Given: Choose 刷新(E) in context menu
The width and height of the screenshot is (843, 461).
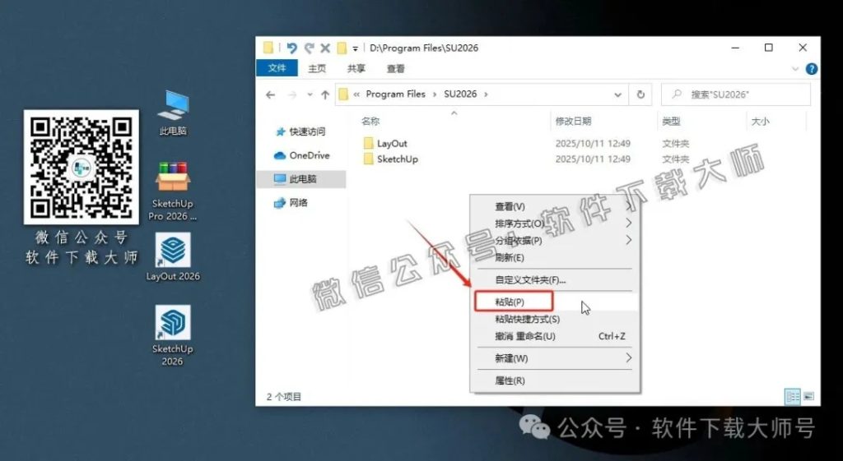Looking at the screenshot, I should point(555,258).
